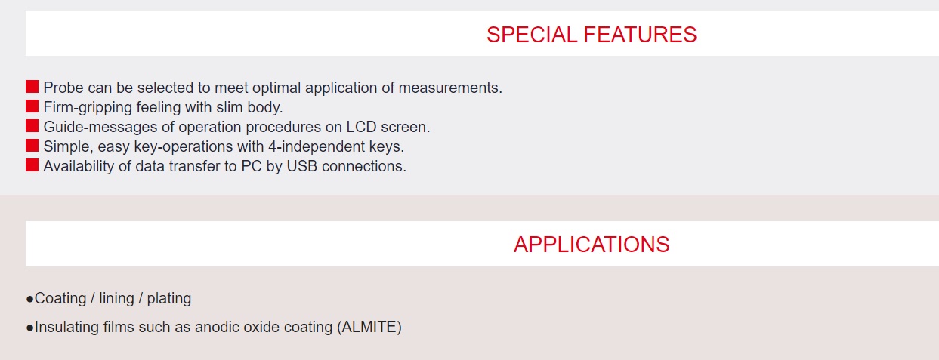Click the word ALMITE in parentheses
Viewport: 939px width, 360px height.
(x=370, y=327)
